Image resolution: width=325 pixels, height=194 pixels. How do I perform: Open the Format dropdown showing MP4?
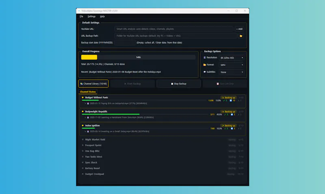point(231,65)
